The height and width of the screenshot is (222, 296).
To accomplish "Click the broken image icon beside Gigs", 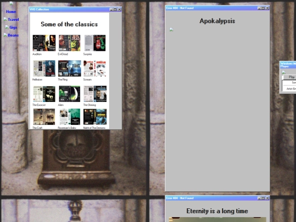I will (7, 27).
